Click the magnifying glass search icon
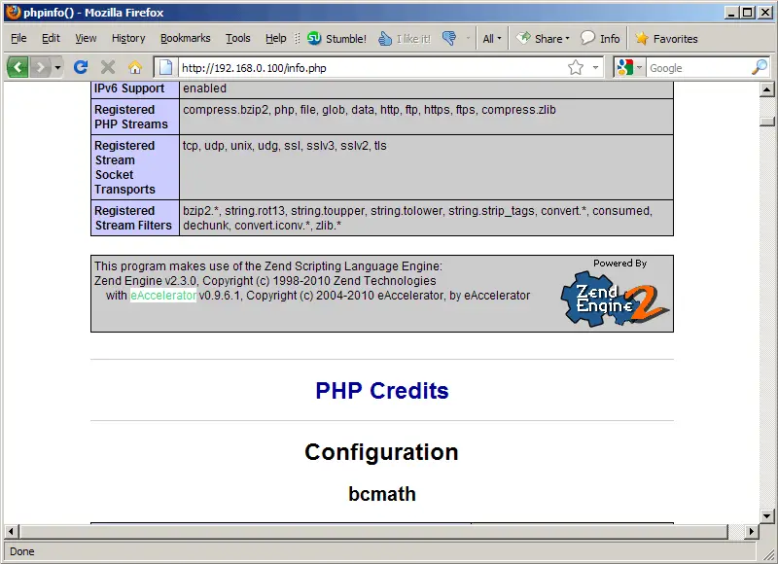 coord(760,67)
